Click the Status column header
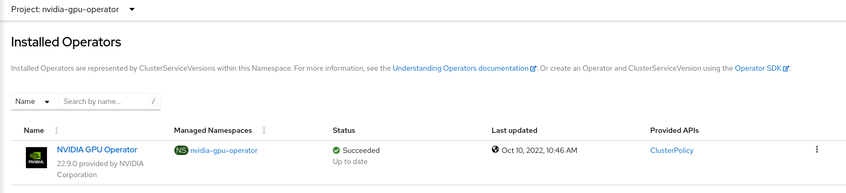 [x=344, y=130]
